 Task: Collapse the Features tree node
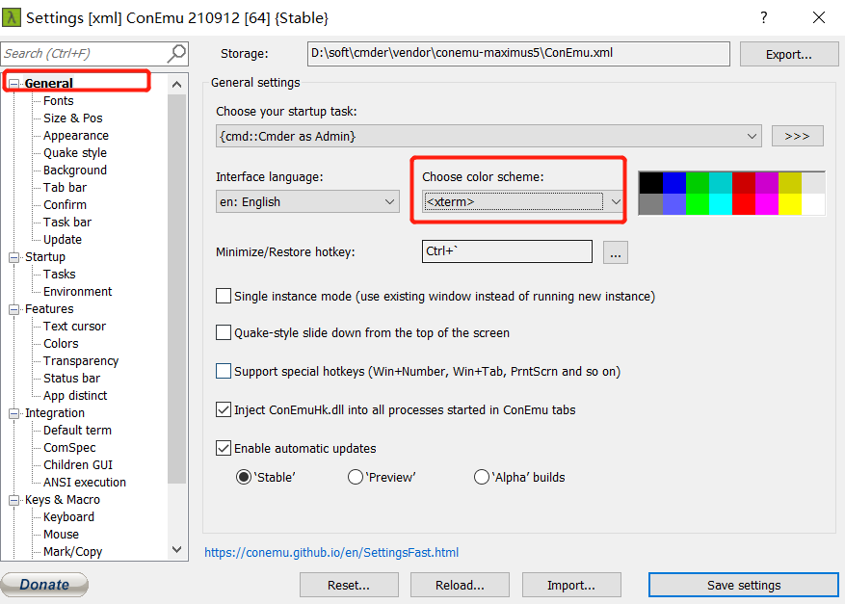14,309
